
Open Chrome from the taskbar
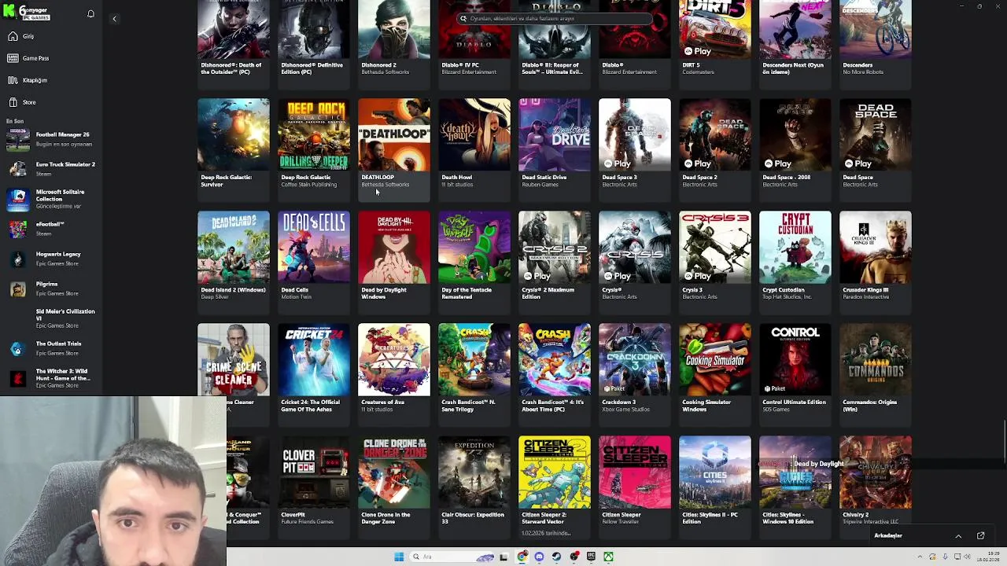coord(522,557)
